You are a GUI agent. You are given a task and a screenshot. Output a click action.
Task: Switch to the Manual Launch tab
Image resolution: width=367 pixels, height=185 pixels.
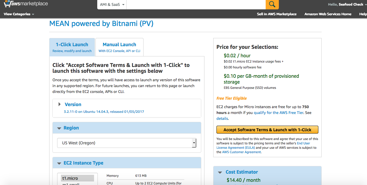[x=120, y=47]
